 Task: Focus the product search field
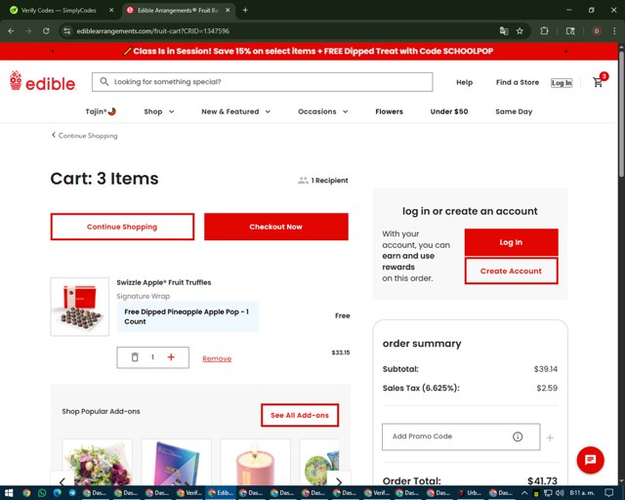263,82
